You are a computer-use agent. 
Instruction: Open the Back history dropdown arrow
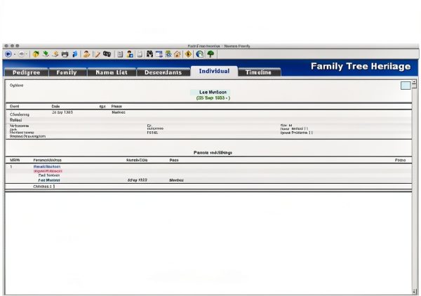(15, 55)
